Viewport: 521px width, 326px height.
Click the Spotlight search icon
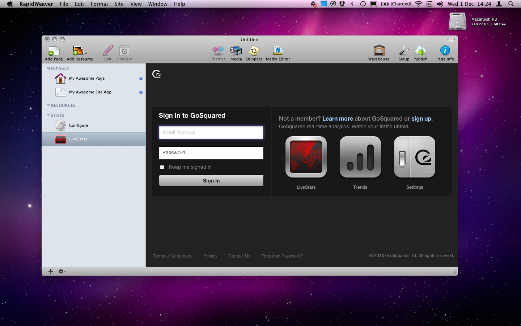click(x=511, y=4)
